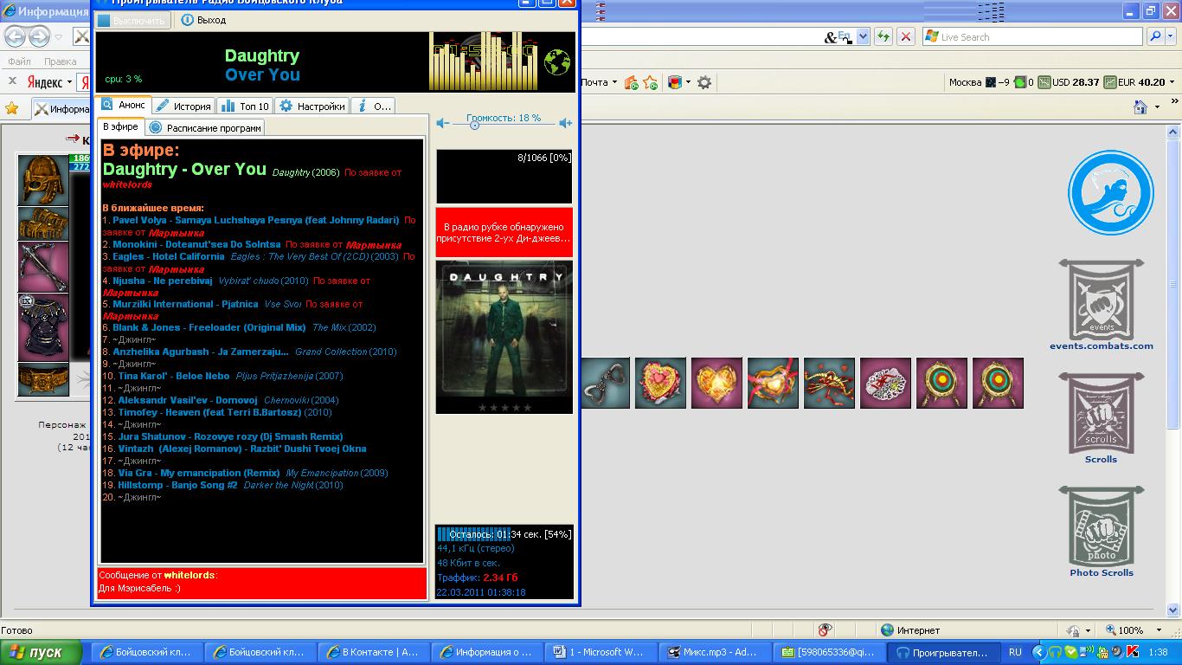This screenshot has width=1182, height=665.
Task: Click the handcuffs gift icon
Action: (x=605, y=383)
